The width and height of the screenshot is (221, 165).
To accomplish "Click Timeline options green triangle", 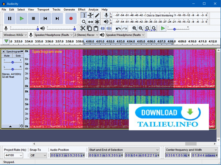I will (x=6, y=41).
